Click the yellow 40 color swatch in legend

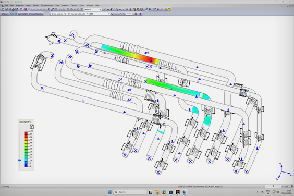[26, 142]
